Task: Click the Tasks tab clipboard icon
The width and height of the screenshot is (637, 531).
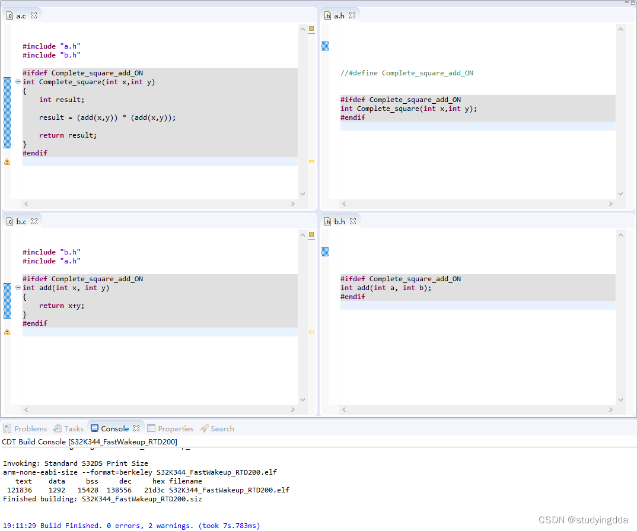Action: tap(58, 428)
